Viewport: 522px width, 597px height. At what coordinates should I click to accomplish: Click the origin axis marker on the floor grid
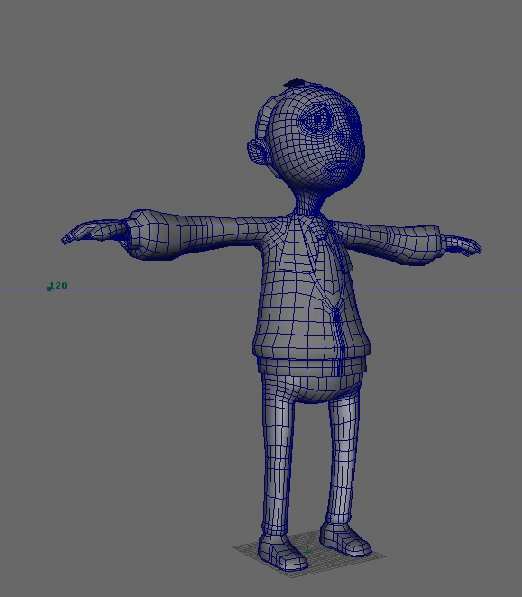307,550
